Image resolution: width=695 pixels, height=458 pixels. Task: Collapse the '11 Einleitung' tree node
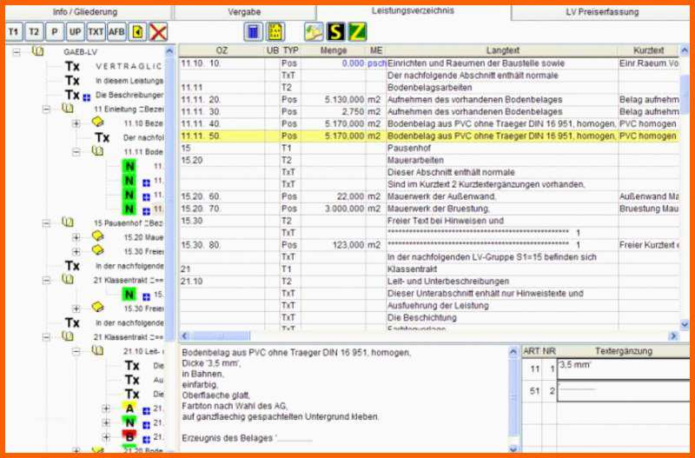47,110
